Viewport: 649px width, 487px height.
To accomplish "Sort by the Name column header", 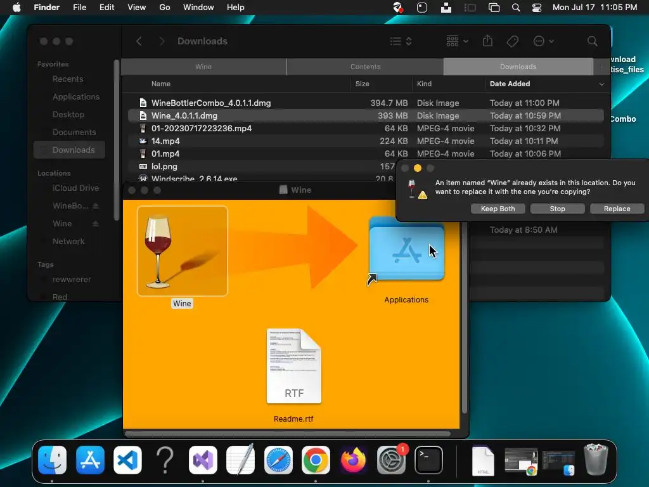I will (160, 84).
